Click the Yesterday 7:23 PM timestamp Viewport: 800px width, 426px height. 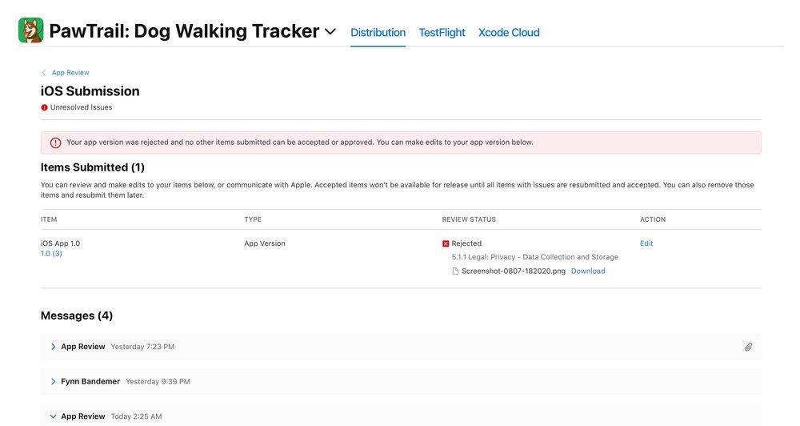coord(142,346)
